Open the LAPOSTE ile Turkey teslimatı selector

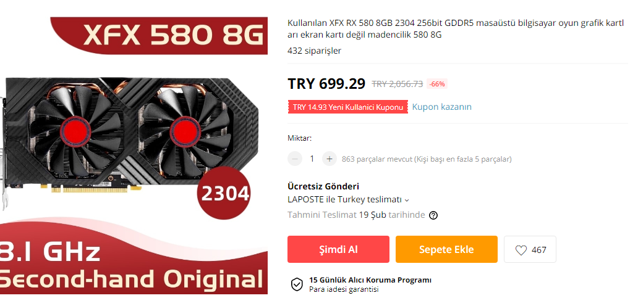pyautogui.click(x=348, y=200)
